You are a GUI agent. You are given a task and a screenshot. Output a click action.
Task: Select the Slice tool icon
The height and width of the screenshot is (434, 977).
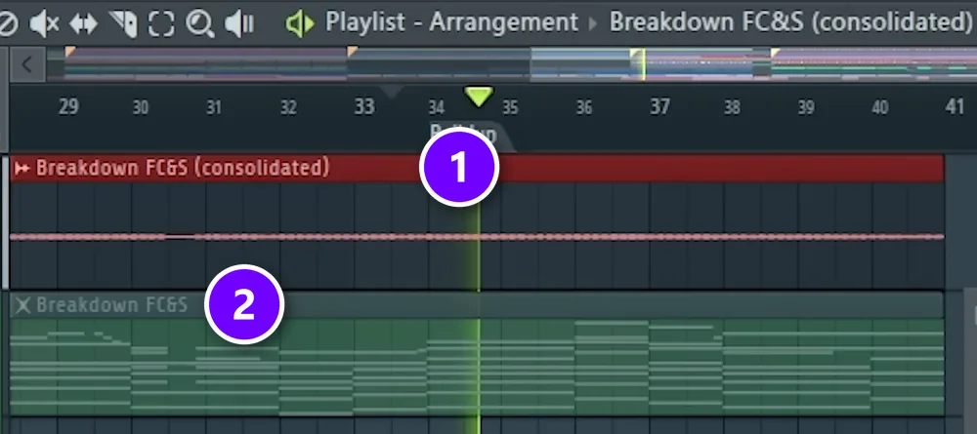[123, 23]
